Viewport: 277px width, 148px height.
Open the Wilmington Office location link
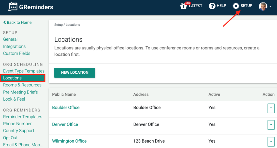point(69,141)
